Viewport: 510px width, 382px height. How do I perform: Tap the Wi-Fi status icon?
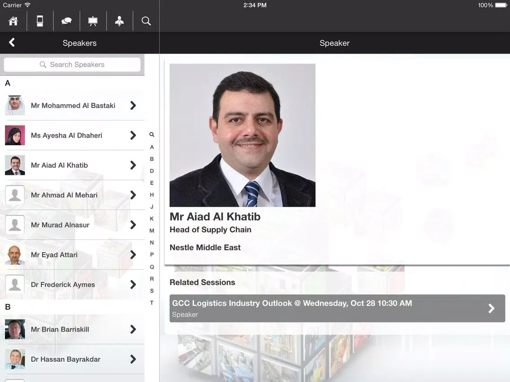coord(28,5)
